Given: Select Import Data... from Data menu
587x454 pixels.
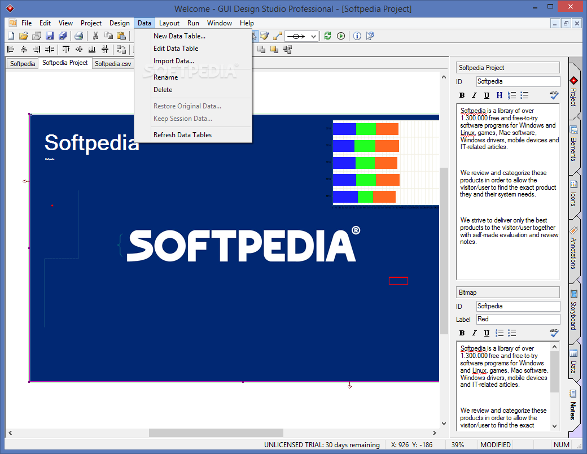Looking at the screenshot, I should [x=174, y=61].
